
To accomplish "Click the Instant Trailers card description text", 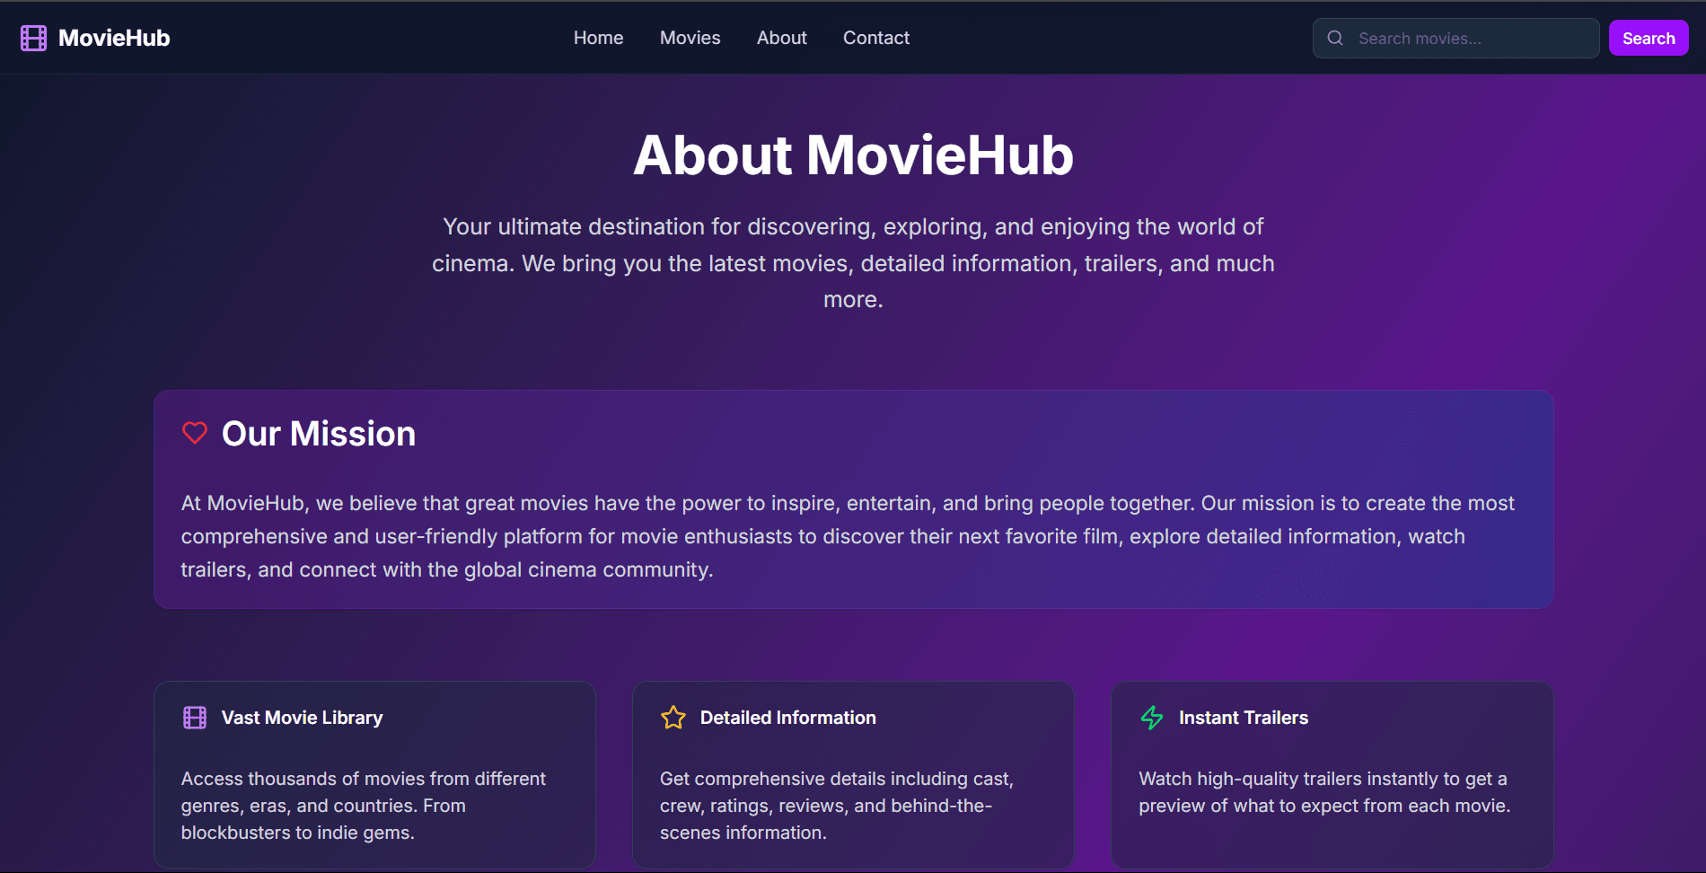I will tap(1323, 792).
